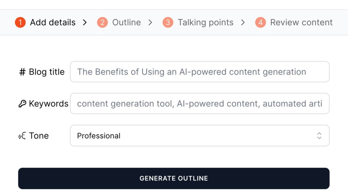The width and height of the screenshot is (348, 195).
Task: Click the orange step 1 number badge
Action: coord(20,22)
